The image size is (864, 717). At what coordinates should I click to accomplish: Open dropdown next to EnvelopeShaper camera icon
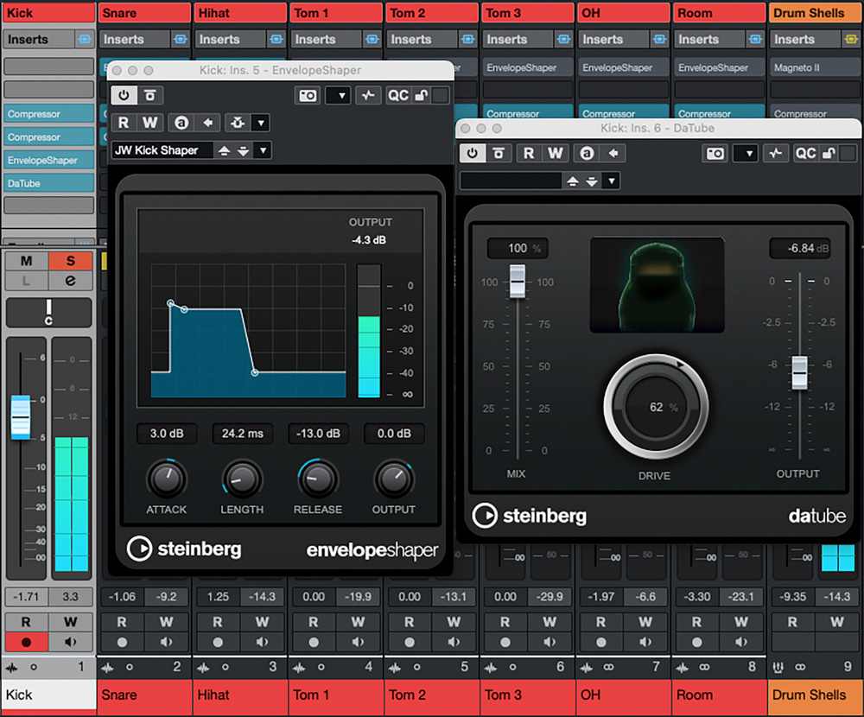point(338,95)
